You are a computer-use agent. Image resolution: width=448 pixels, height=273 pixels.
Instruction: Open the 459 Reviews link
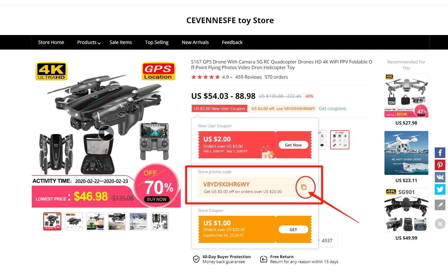[x=248, y=77]
